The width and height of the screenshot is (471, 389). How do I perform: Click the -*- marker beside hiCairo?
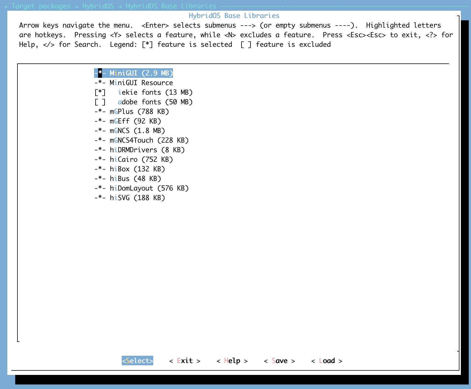tap(100, 159)
